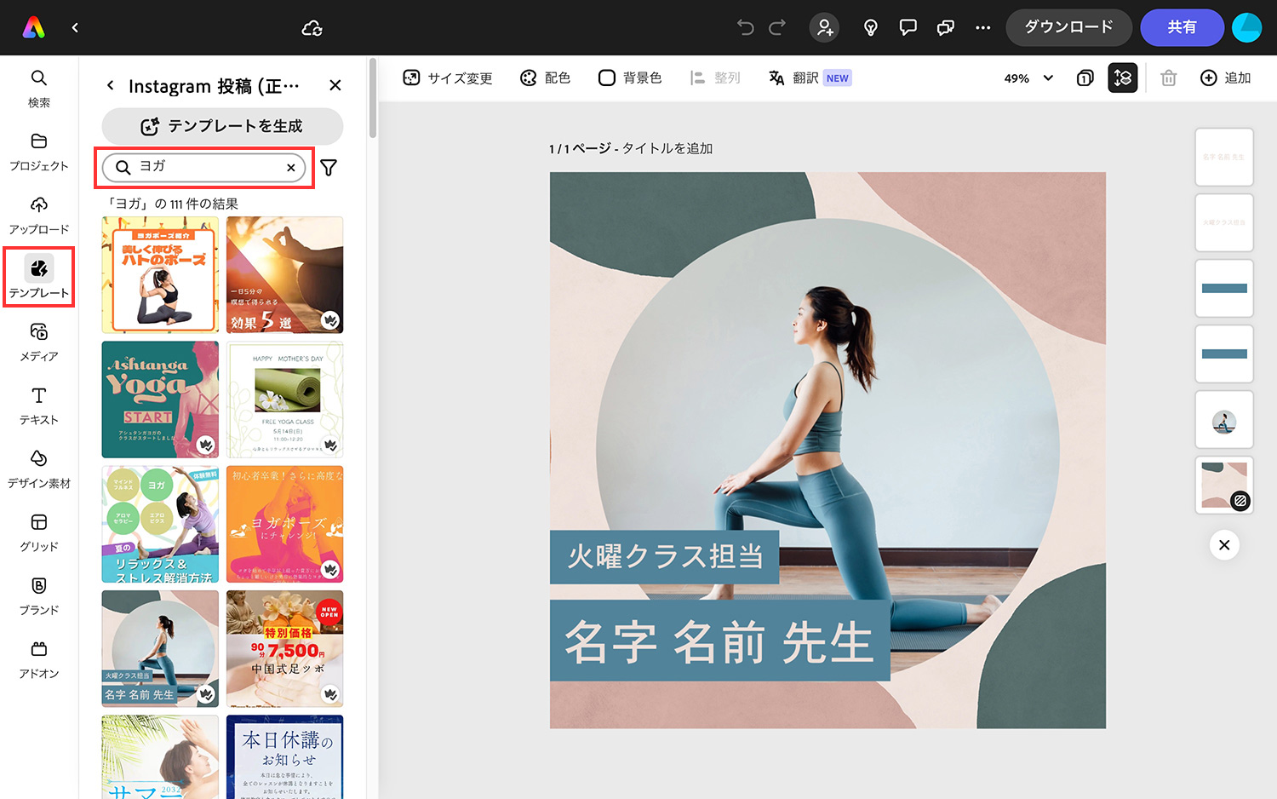This screenshot has width=1277, height=799.
Task: Click タイトルを追加 page title
Action: pos(667,148)
